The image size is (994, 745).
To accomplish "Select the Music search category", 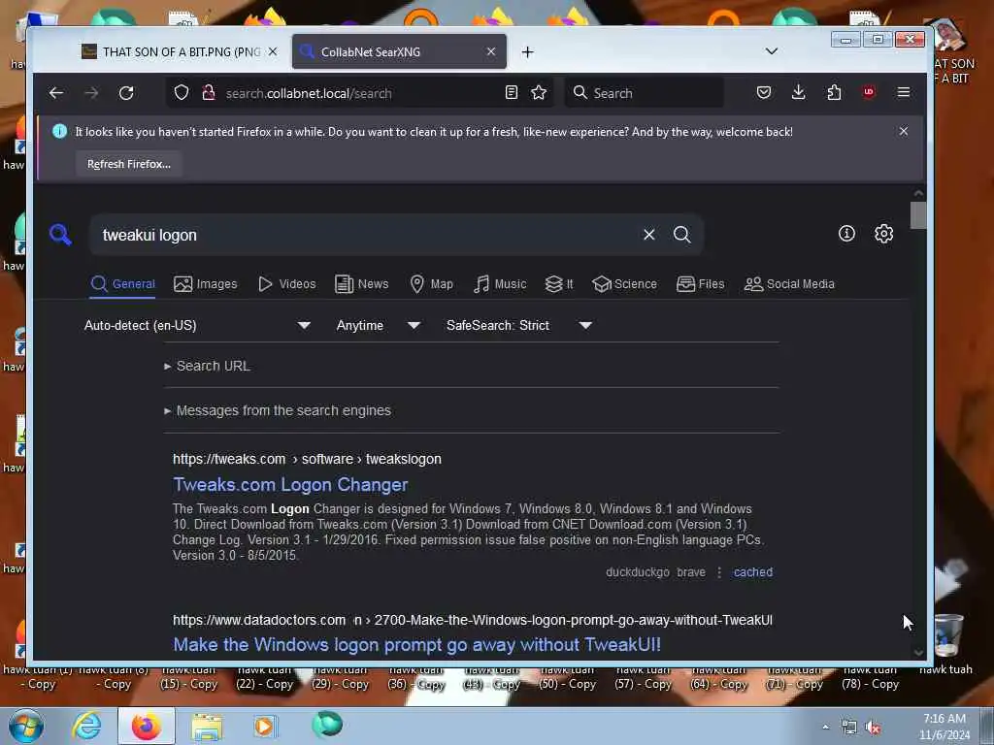I will coord(500,284).
